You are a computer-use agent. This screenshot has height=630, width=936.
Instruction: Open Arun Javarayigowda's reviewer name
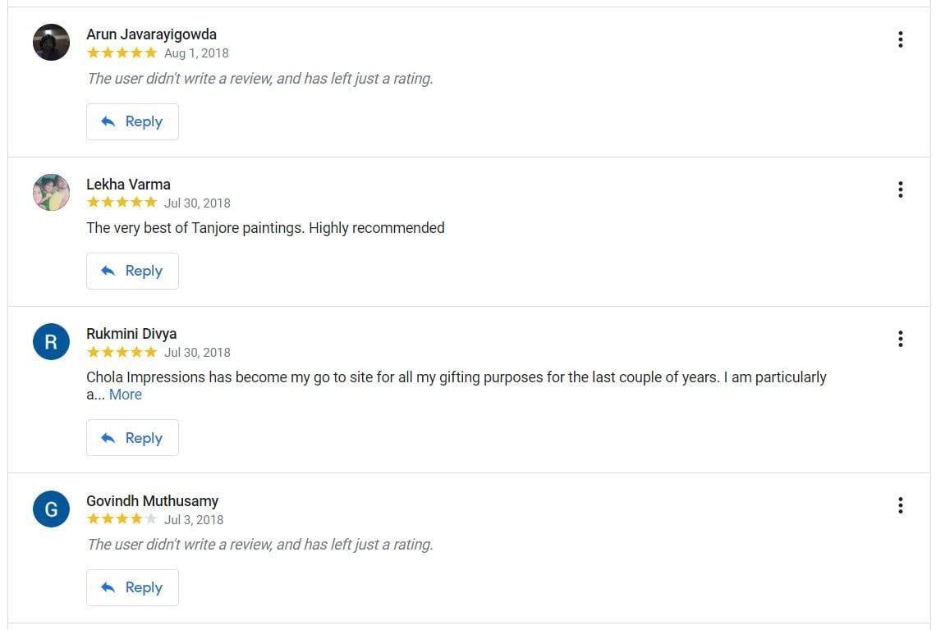151,34
